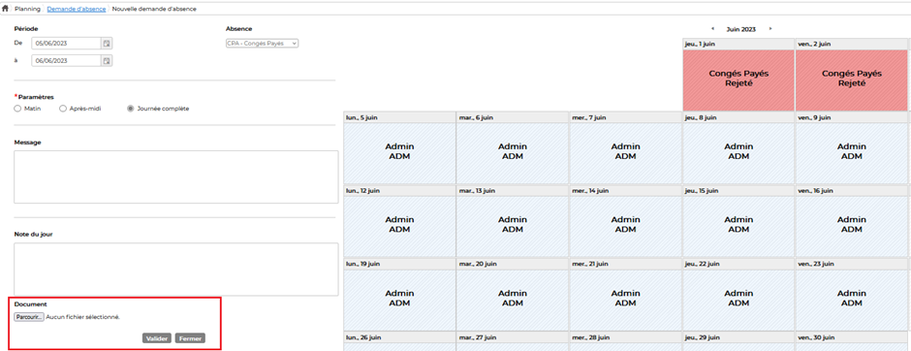Click Parcourir to choose a file
This screenshot has height=351, width=911.
[x=30, y=317]
